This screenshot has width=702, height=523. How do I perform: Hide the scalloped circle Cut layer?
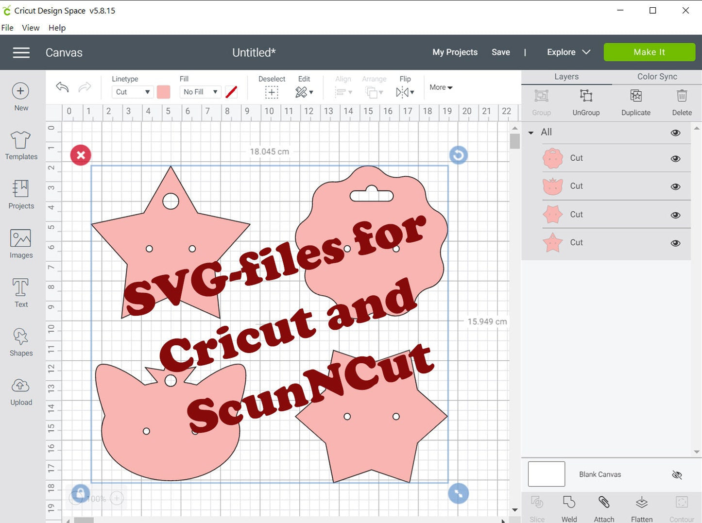point(675,159)
